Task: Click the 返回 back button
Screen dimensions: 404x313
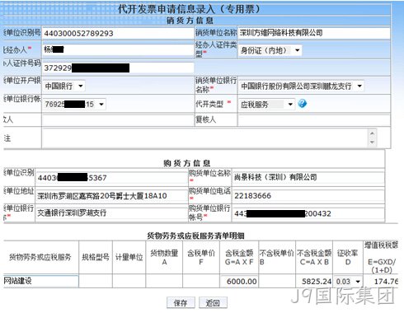Action: click(213, 303)
